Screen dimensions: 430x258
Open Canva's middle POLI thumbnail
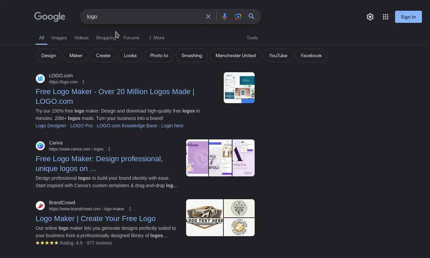(x=220, y=158)
